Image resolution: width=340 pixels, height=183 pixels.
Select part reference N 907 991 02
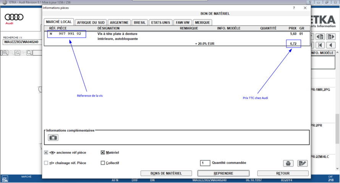coord(65,34)
